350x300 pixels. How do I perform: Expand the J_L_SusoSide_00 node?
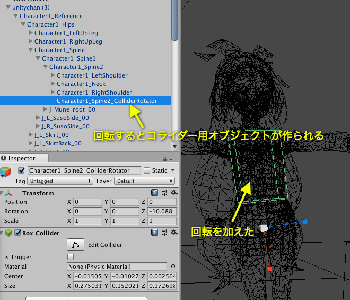click(x=38, y=118)
